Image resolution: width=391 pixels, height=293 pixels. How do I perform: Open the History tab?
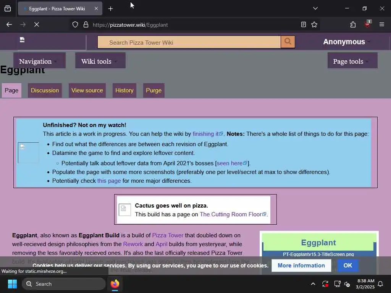(x=124, y=90)
